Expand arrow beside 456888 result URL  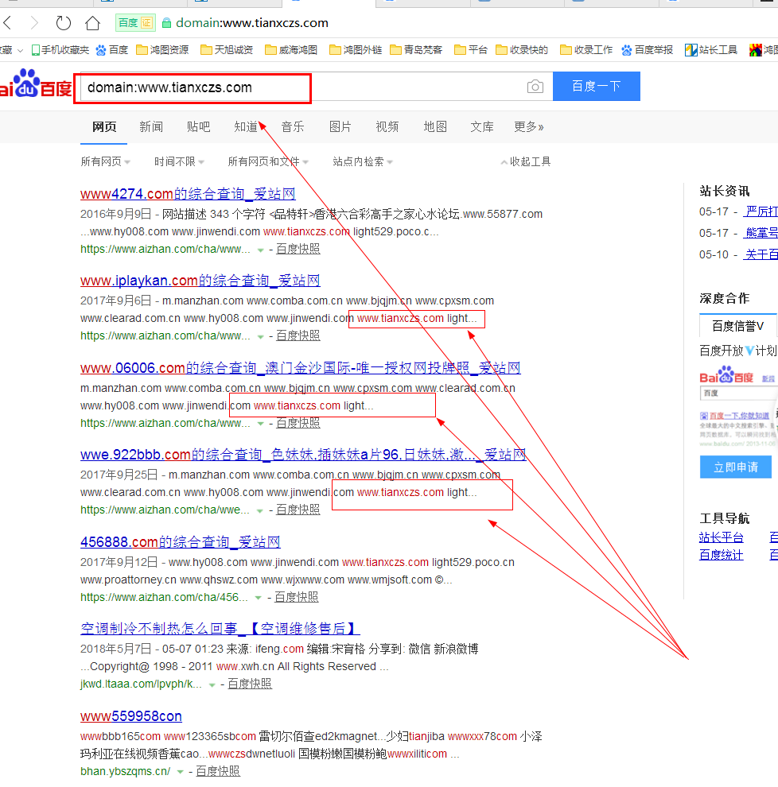click(x=259, y=597)
